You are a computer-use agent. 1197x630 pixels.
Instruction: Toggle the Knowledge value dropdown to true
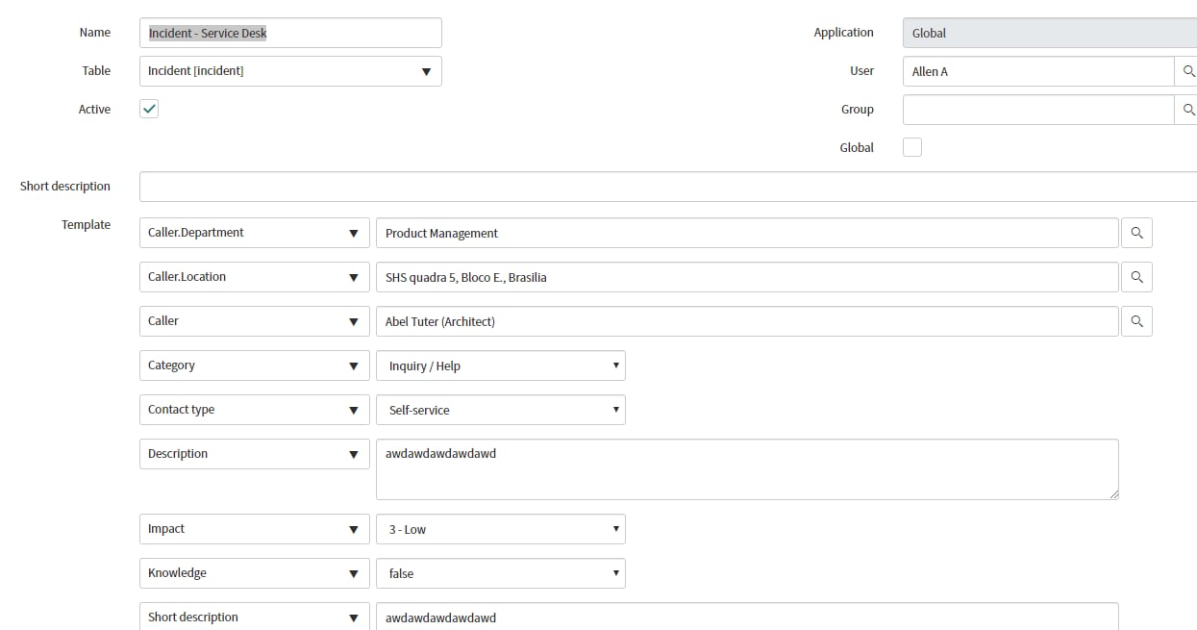click(x=614, y=572)
